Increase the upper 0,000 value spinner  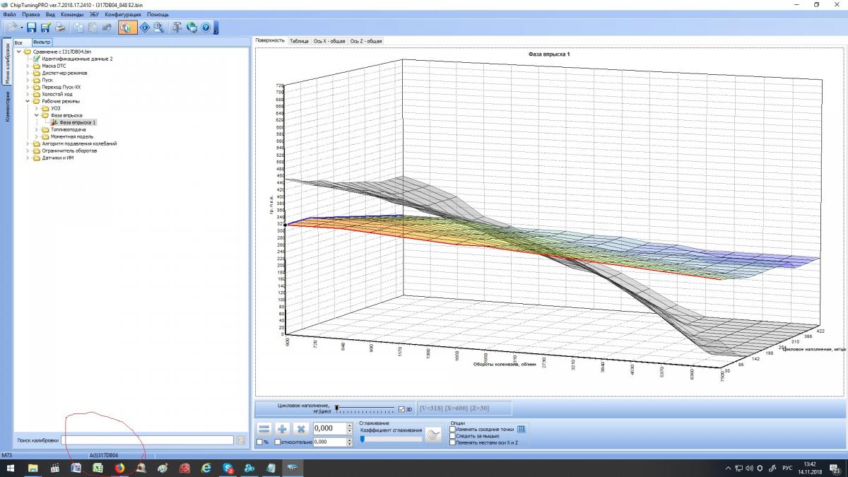pyautogui.click(x=349, y=425)
